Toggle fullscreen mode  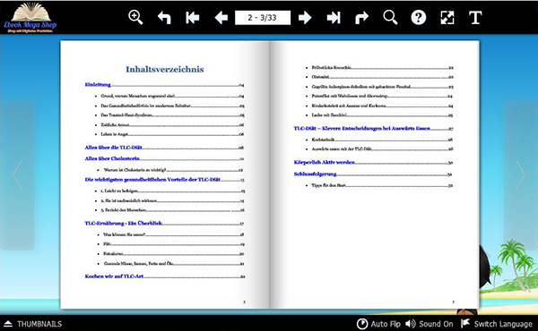click(x=447, y=18)
